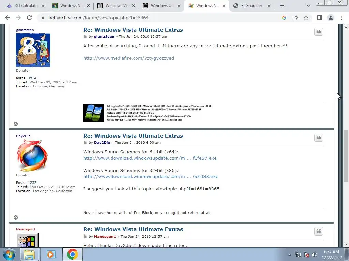
Task: Jump to top from Day2Die's post arrow
Action: click(16, 217)
